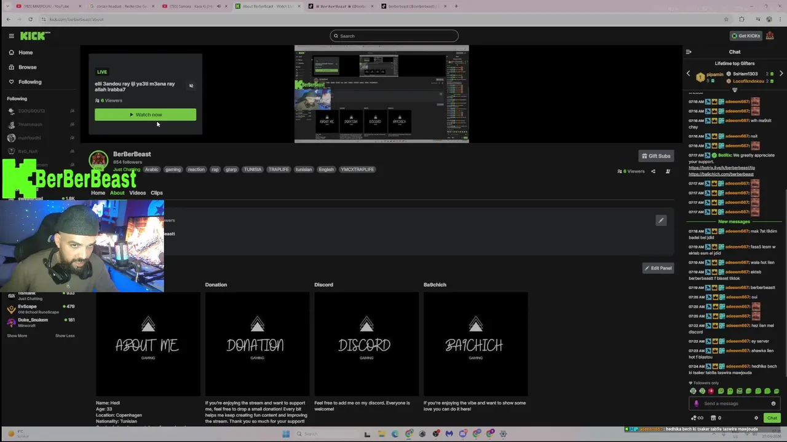
Task: Open the botrix.live tip link
Action: click(722, 168)
